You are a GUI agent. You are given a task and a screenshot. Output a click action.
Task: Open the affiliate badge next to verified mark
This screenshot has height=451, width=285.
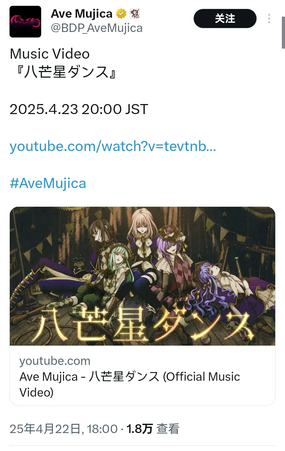(x=135, y=14)
